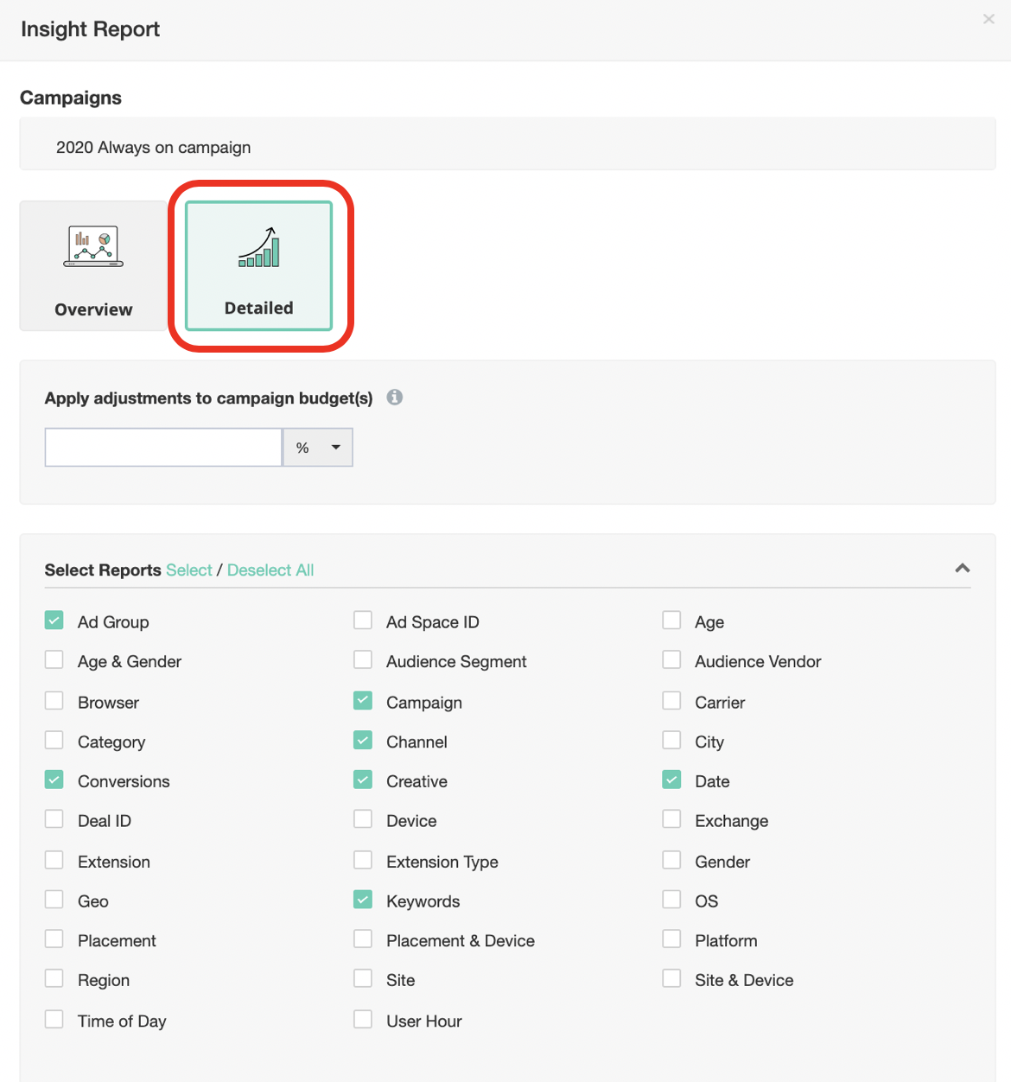The height and width of the screenshot is (1082, 1011).
Task: Focus the budget adjustment input field
Action: [x=163, y=448]
